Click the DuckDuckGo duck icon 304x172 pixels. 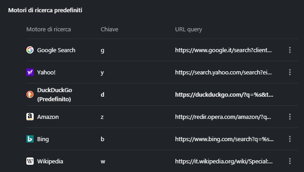(x=30, y=94)
